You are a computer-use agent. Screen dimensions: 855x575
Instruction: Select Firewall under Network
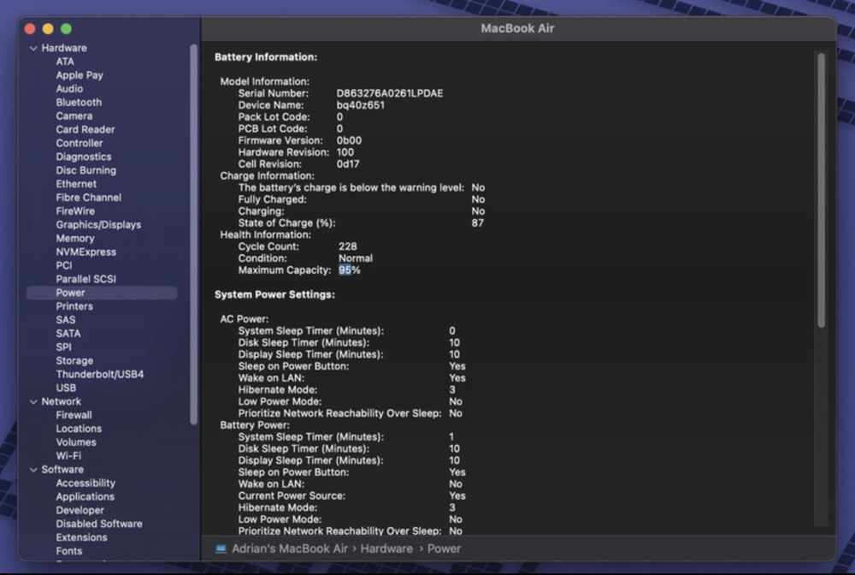point(74,416)
